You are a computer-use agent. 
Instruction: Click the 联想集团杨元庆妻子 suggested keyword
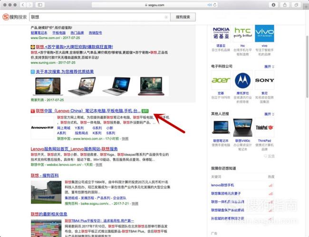226,193
